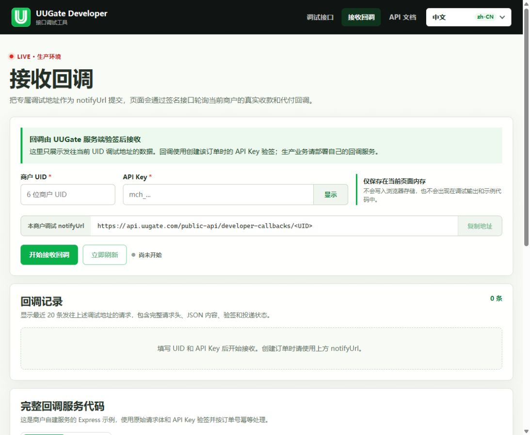Screen dimensions: 530x435
Task: Open the API 文档 nav tab
Action: click(x=402, y=17)
